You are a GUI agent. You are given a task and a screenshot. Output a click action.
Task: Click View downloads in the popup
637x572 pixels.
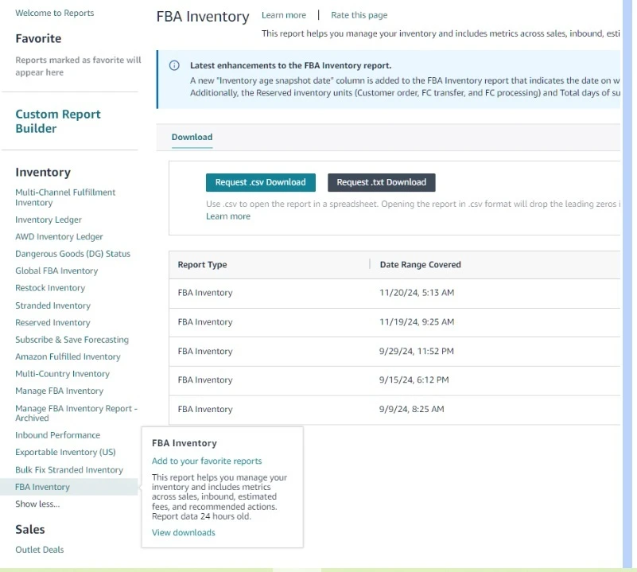[184, 532]
